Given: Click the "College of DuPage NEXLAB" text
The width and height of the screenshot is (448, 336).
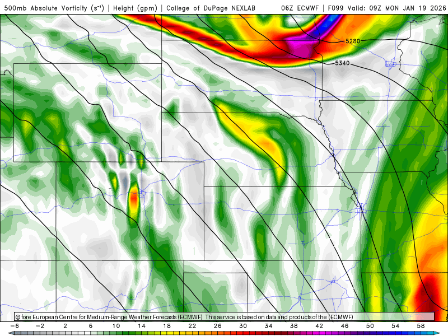Looking at the screenshot, I should (211, 8).
